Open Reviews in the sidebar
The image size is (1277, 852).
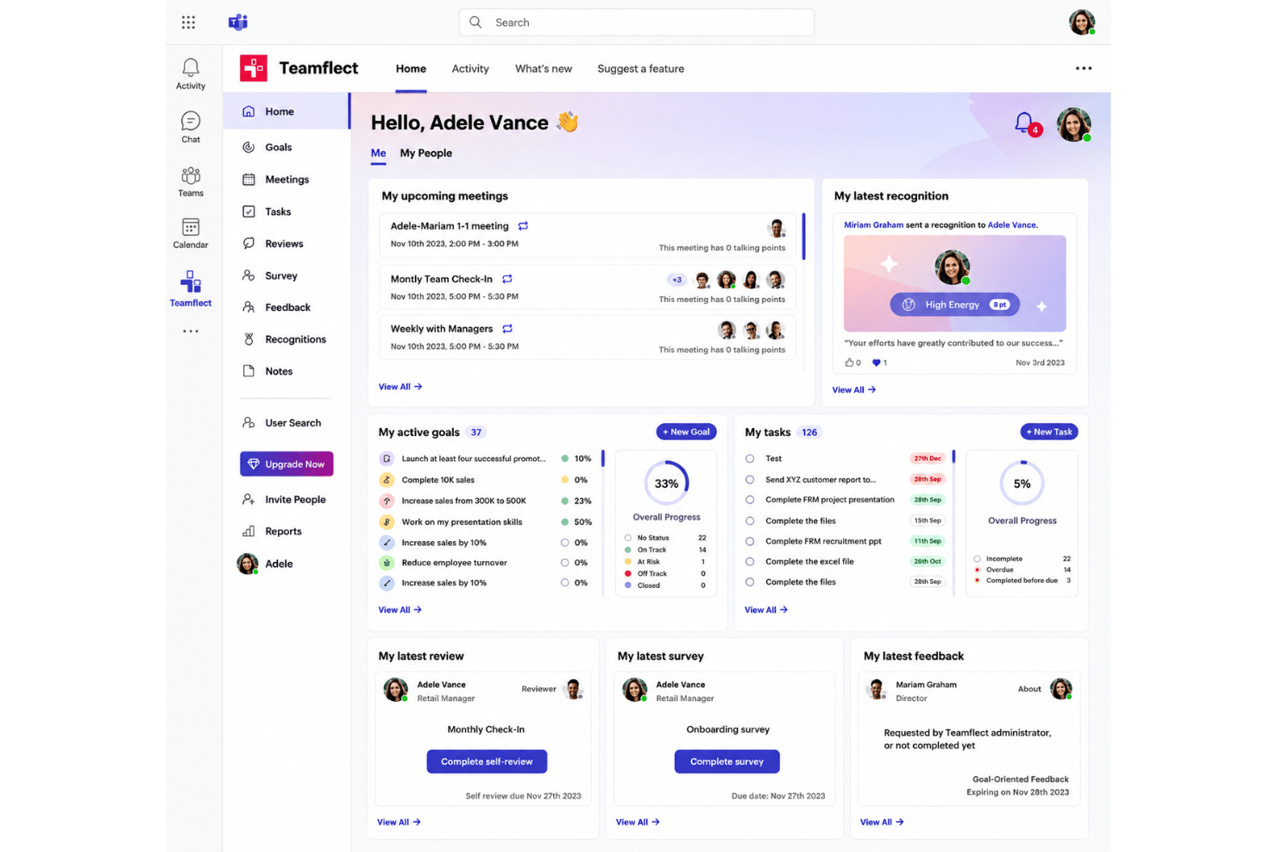(286, 243)
